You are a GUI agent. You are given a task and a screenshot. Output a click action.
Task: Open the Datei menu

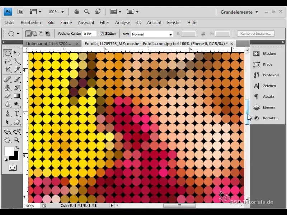(10, 23)
